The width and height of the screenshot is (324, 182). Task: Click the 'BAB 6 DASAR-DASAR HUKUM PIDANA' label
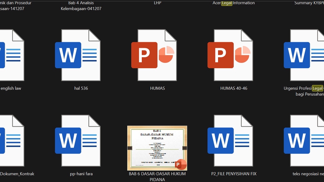(157, 177)
